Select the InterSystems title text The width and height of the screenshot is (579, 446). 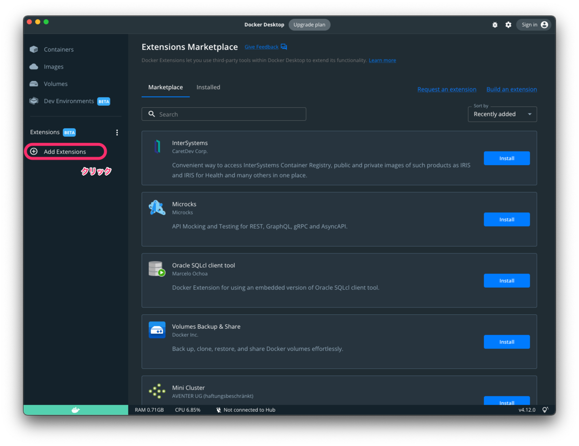190,143
